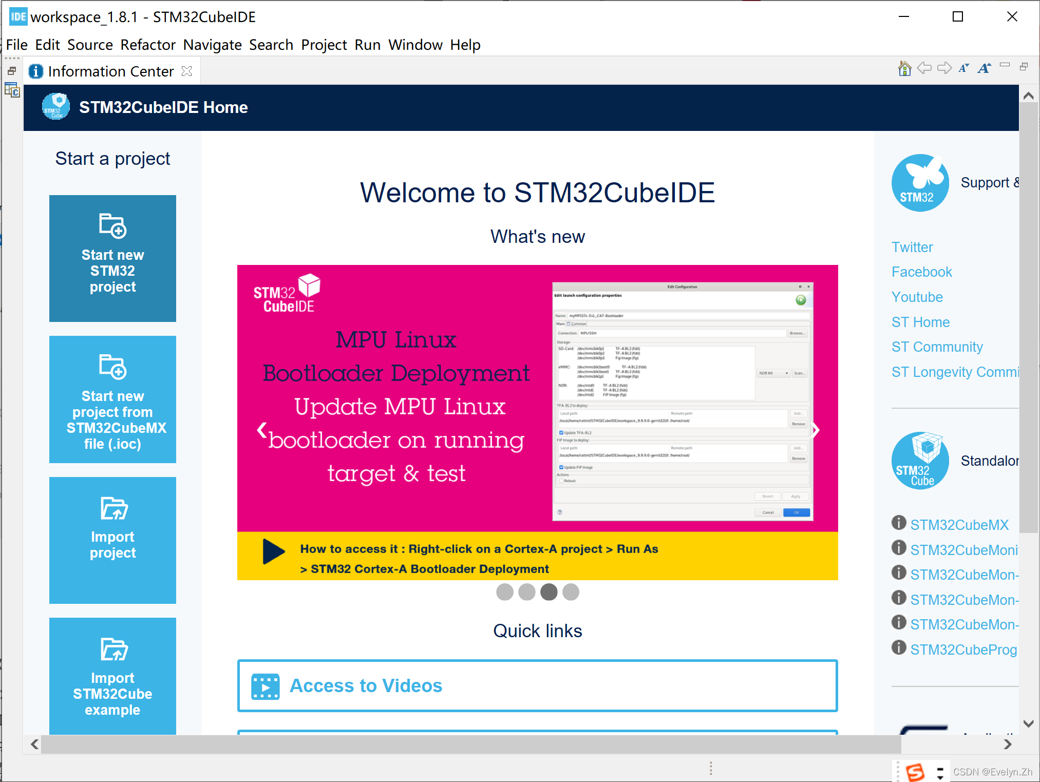Select second carousel indicator dot

click(x=527, y=592)
